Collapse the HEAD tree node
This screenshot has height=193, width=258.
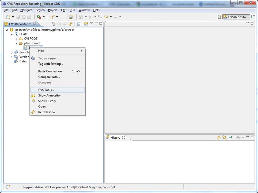coord(12,34)
